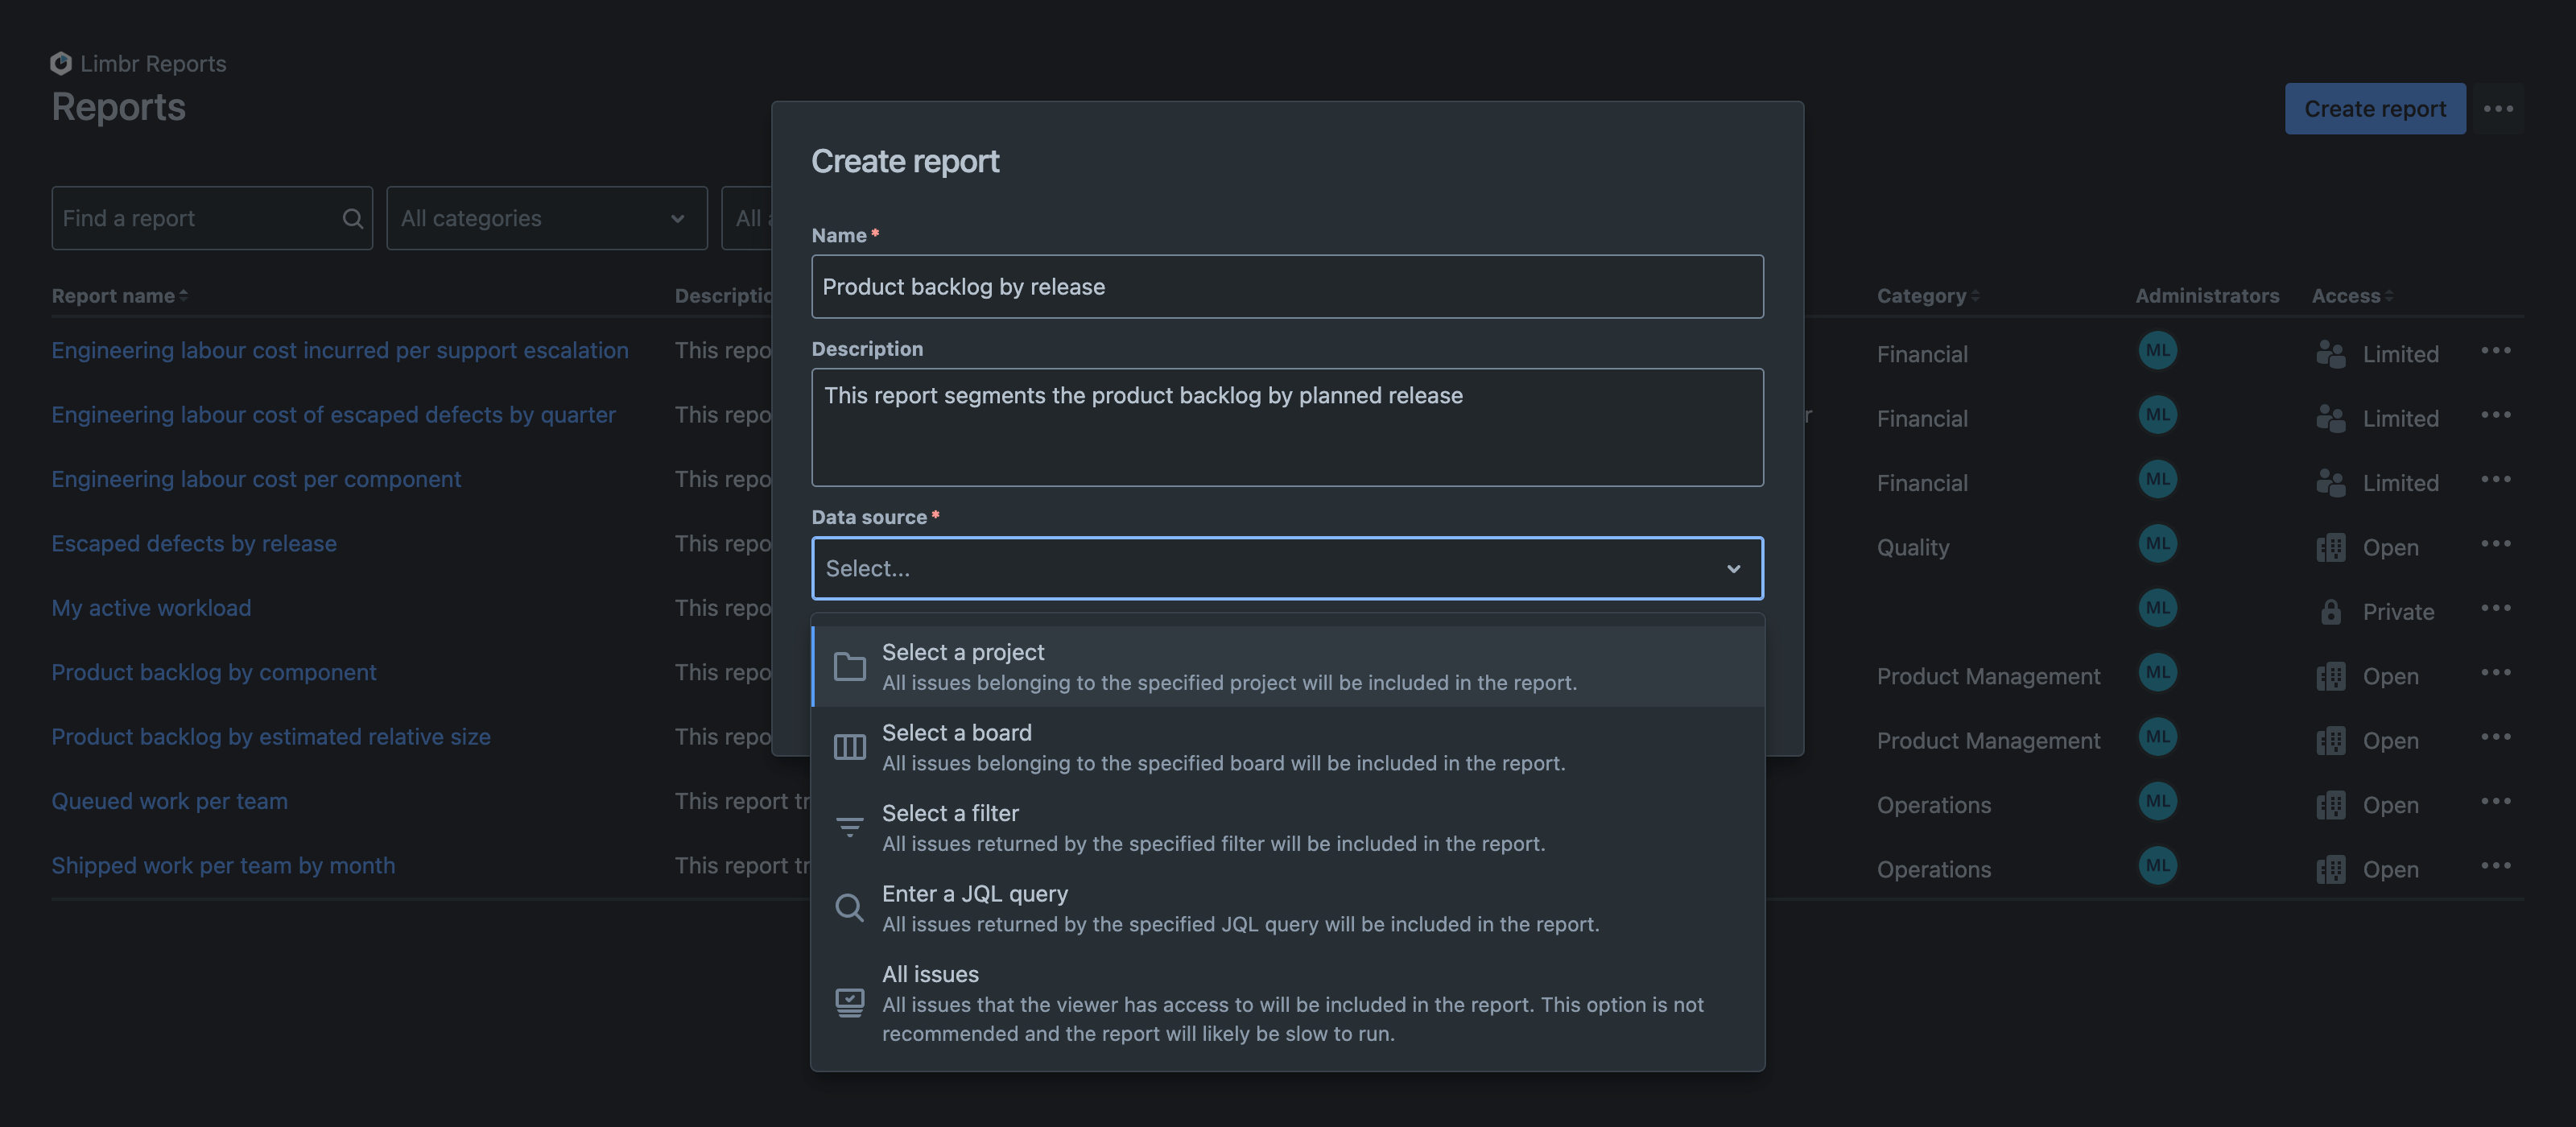Open Queued work per team report
This screenshot has height=1127, width=2576.
[x=169, y=801]
